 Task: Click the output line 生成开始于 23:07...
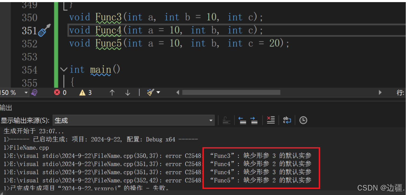pos(34,131)
